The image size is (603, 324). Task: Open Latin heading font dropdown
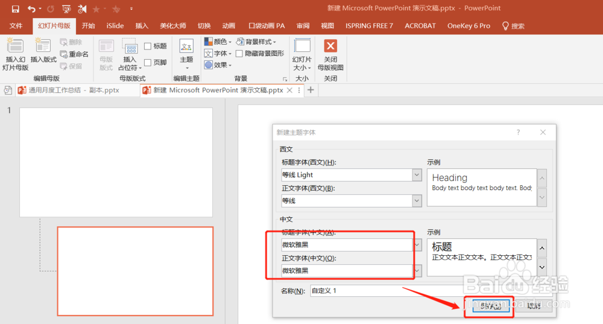(417, 175)
